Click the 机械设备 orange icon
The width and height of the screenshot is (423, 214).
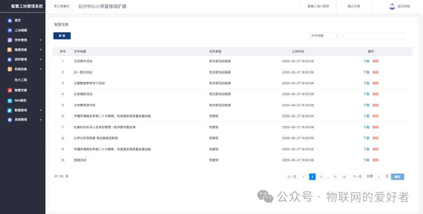coord(10,69)
